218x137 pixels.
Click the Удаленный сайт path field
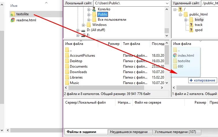[x=210, y=3]
